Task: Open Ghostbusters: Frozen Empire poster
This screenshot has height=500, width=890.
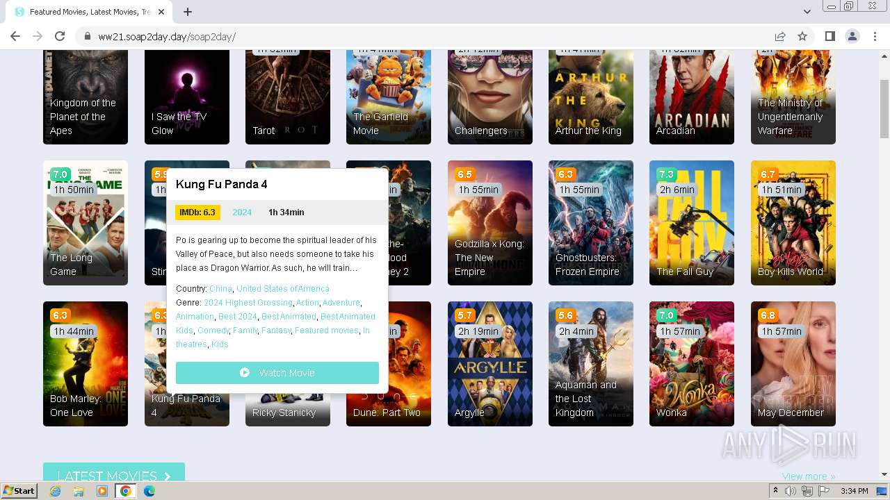Action: (x=591, y=223)
